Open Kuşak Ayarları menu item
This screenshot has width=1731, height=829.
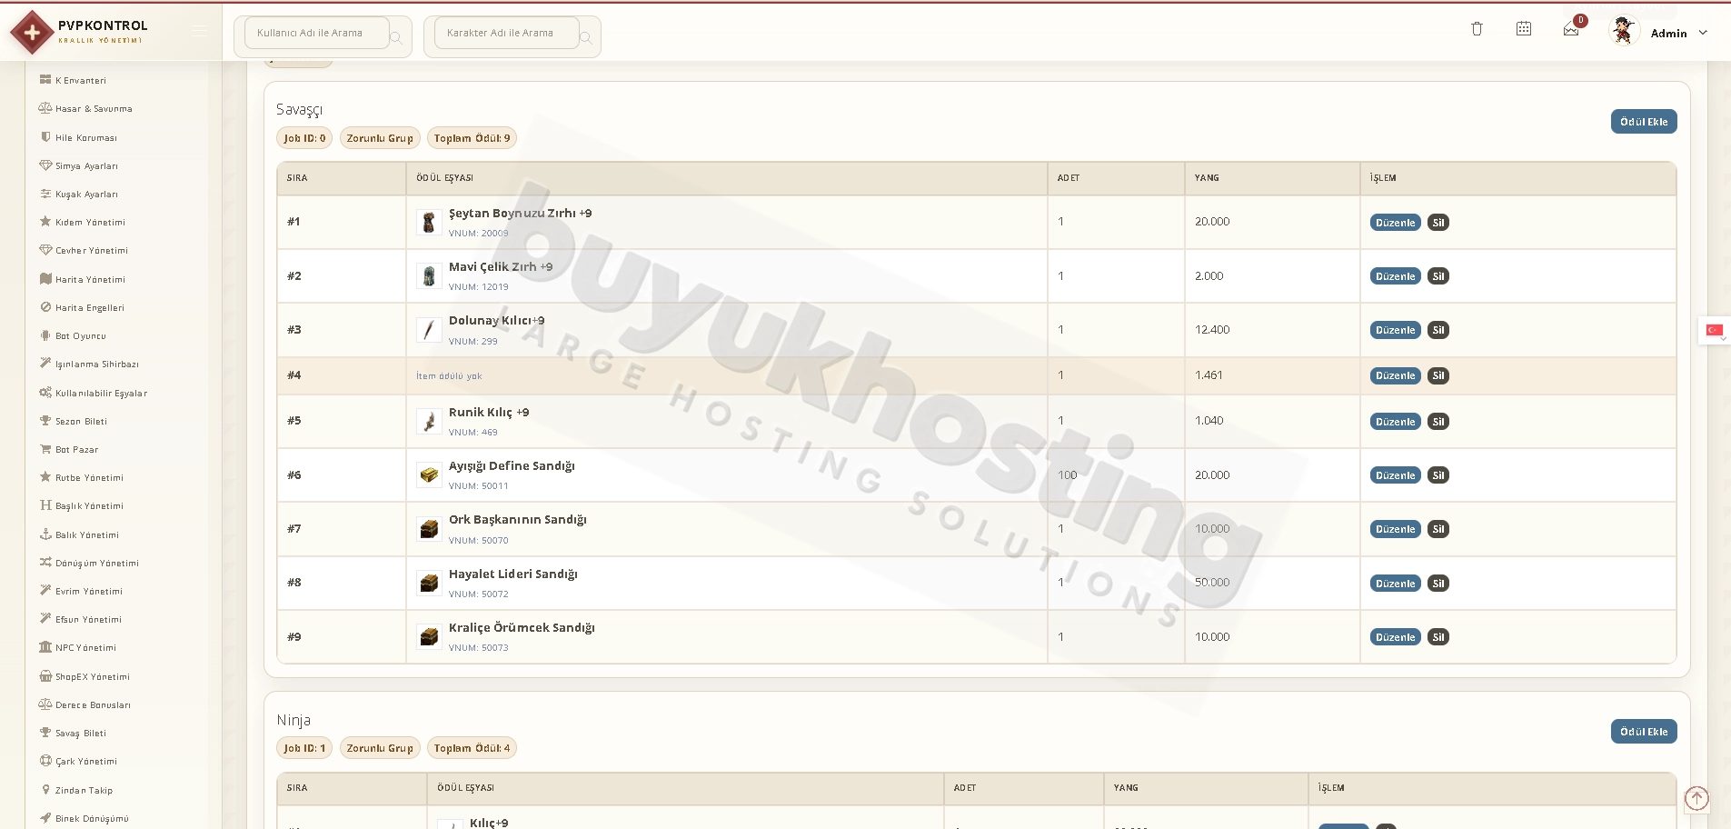pos(79,194)
